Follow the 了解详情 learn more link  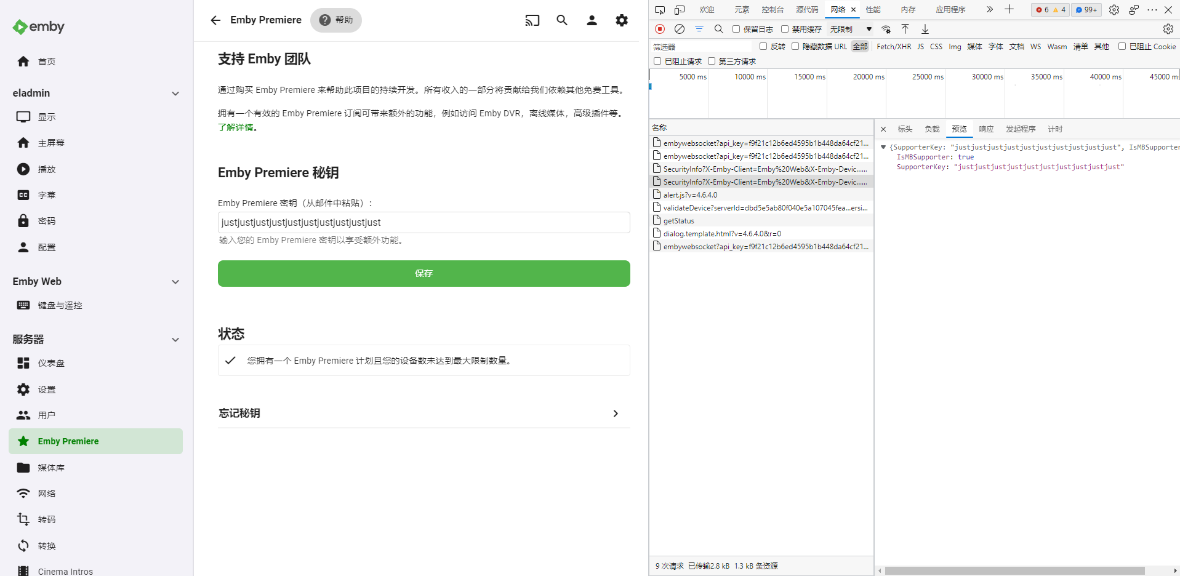tap(236, 127)
